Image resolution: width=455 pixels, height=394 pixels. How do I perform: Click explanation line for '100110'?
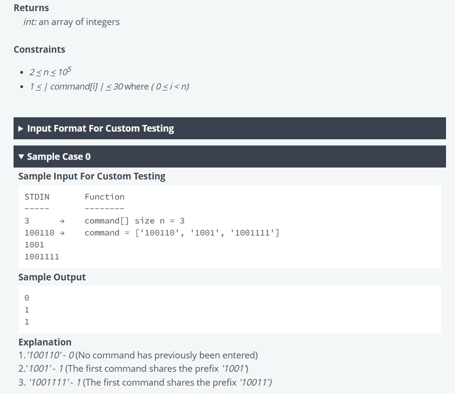(138, 355)
